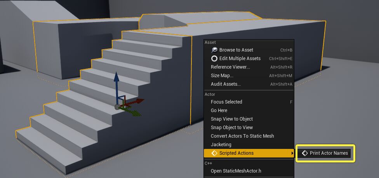Select the Jacketing menu entry

[249, 145]
